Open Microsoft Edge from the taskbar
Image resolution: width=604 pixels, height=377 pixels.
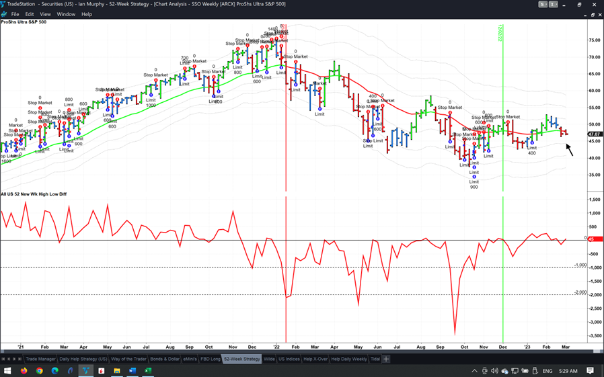[54, 371]
